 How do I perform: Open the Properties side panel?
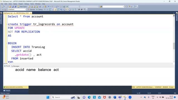pyautogui.click(x=177, y=17)
